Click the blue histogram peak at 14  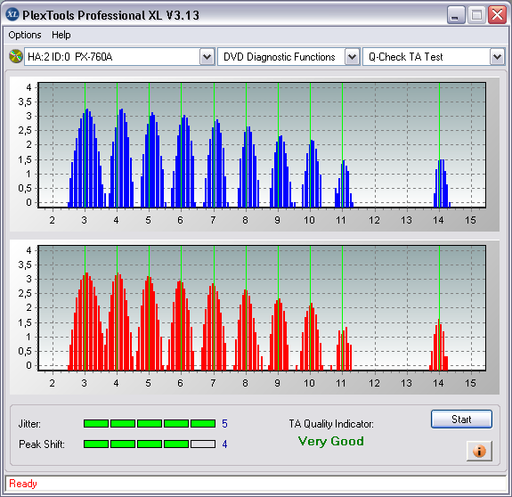click(x=442, y=183)
